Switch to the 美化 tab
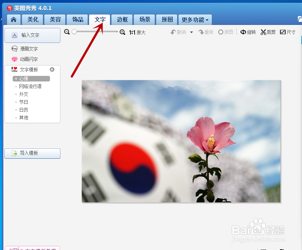This screenshot has width=302, height=250. tap(33, 20)
